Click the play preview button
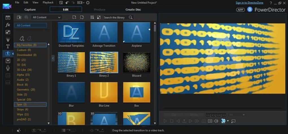 (x=165, y=121)
